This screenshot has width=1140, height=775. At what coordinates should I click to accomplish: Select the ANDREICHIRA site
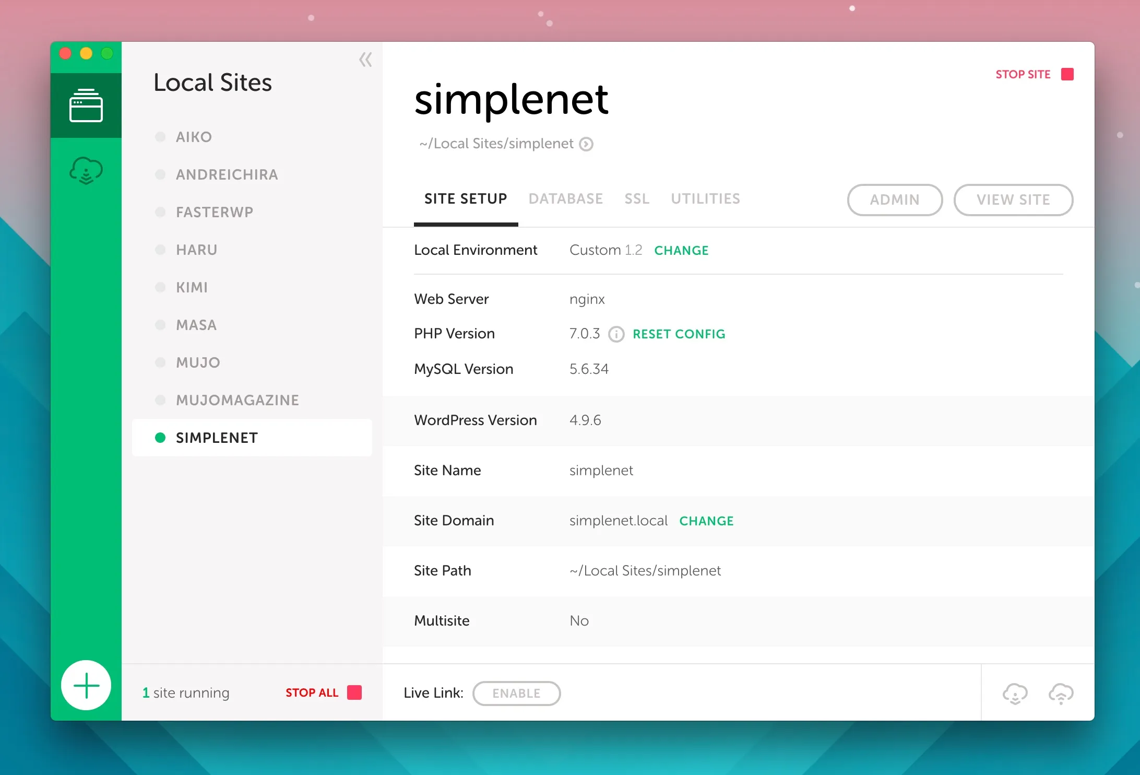coord(252,174)
